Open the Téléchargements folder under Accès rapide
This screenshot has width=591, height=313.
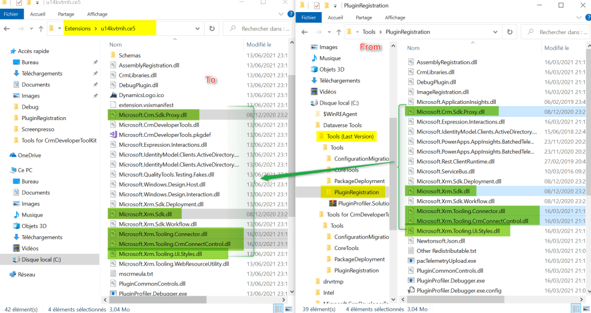pos(42,73)
